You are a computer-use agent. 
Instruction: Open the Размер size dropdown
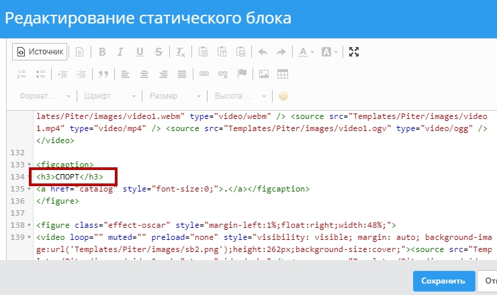pyautogui.click(x=175, y=96)
